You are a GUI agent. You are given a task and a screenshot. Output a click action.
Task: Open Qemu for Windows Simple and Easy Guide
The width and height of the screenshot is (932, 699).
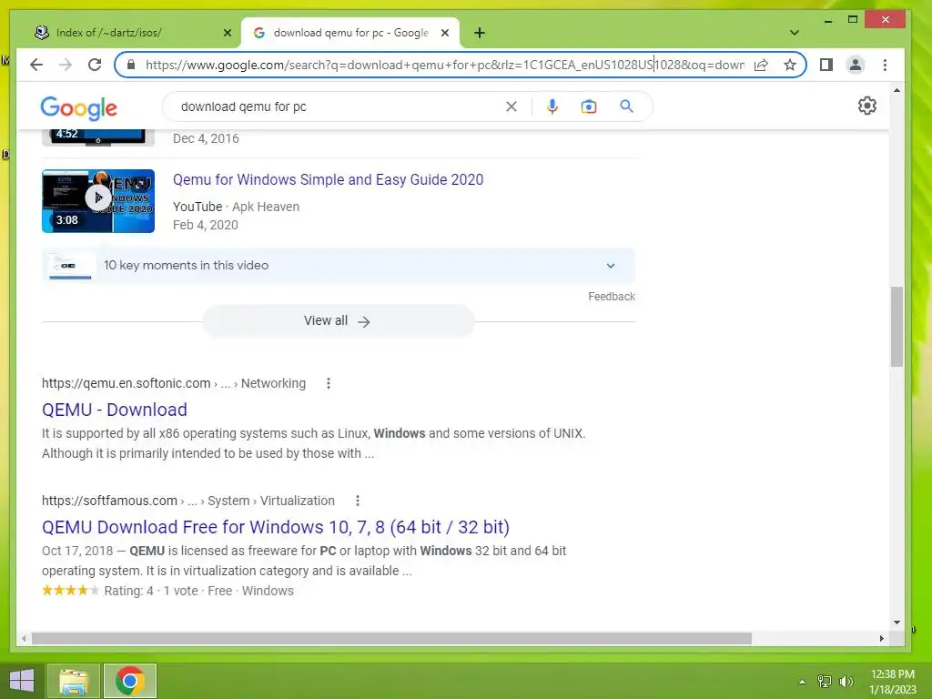pyautogui.click(x=328, y=179)
